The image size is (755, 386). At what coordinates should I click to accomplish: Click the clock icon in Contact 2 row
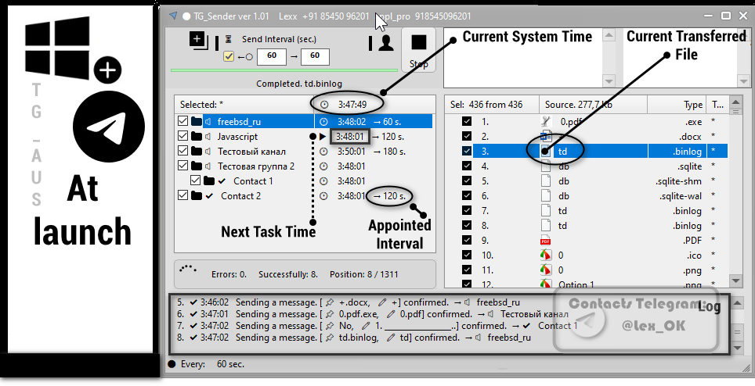[324, 196]
